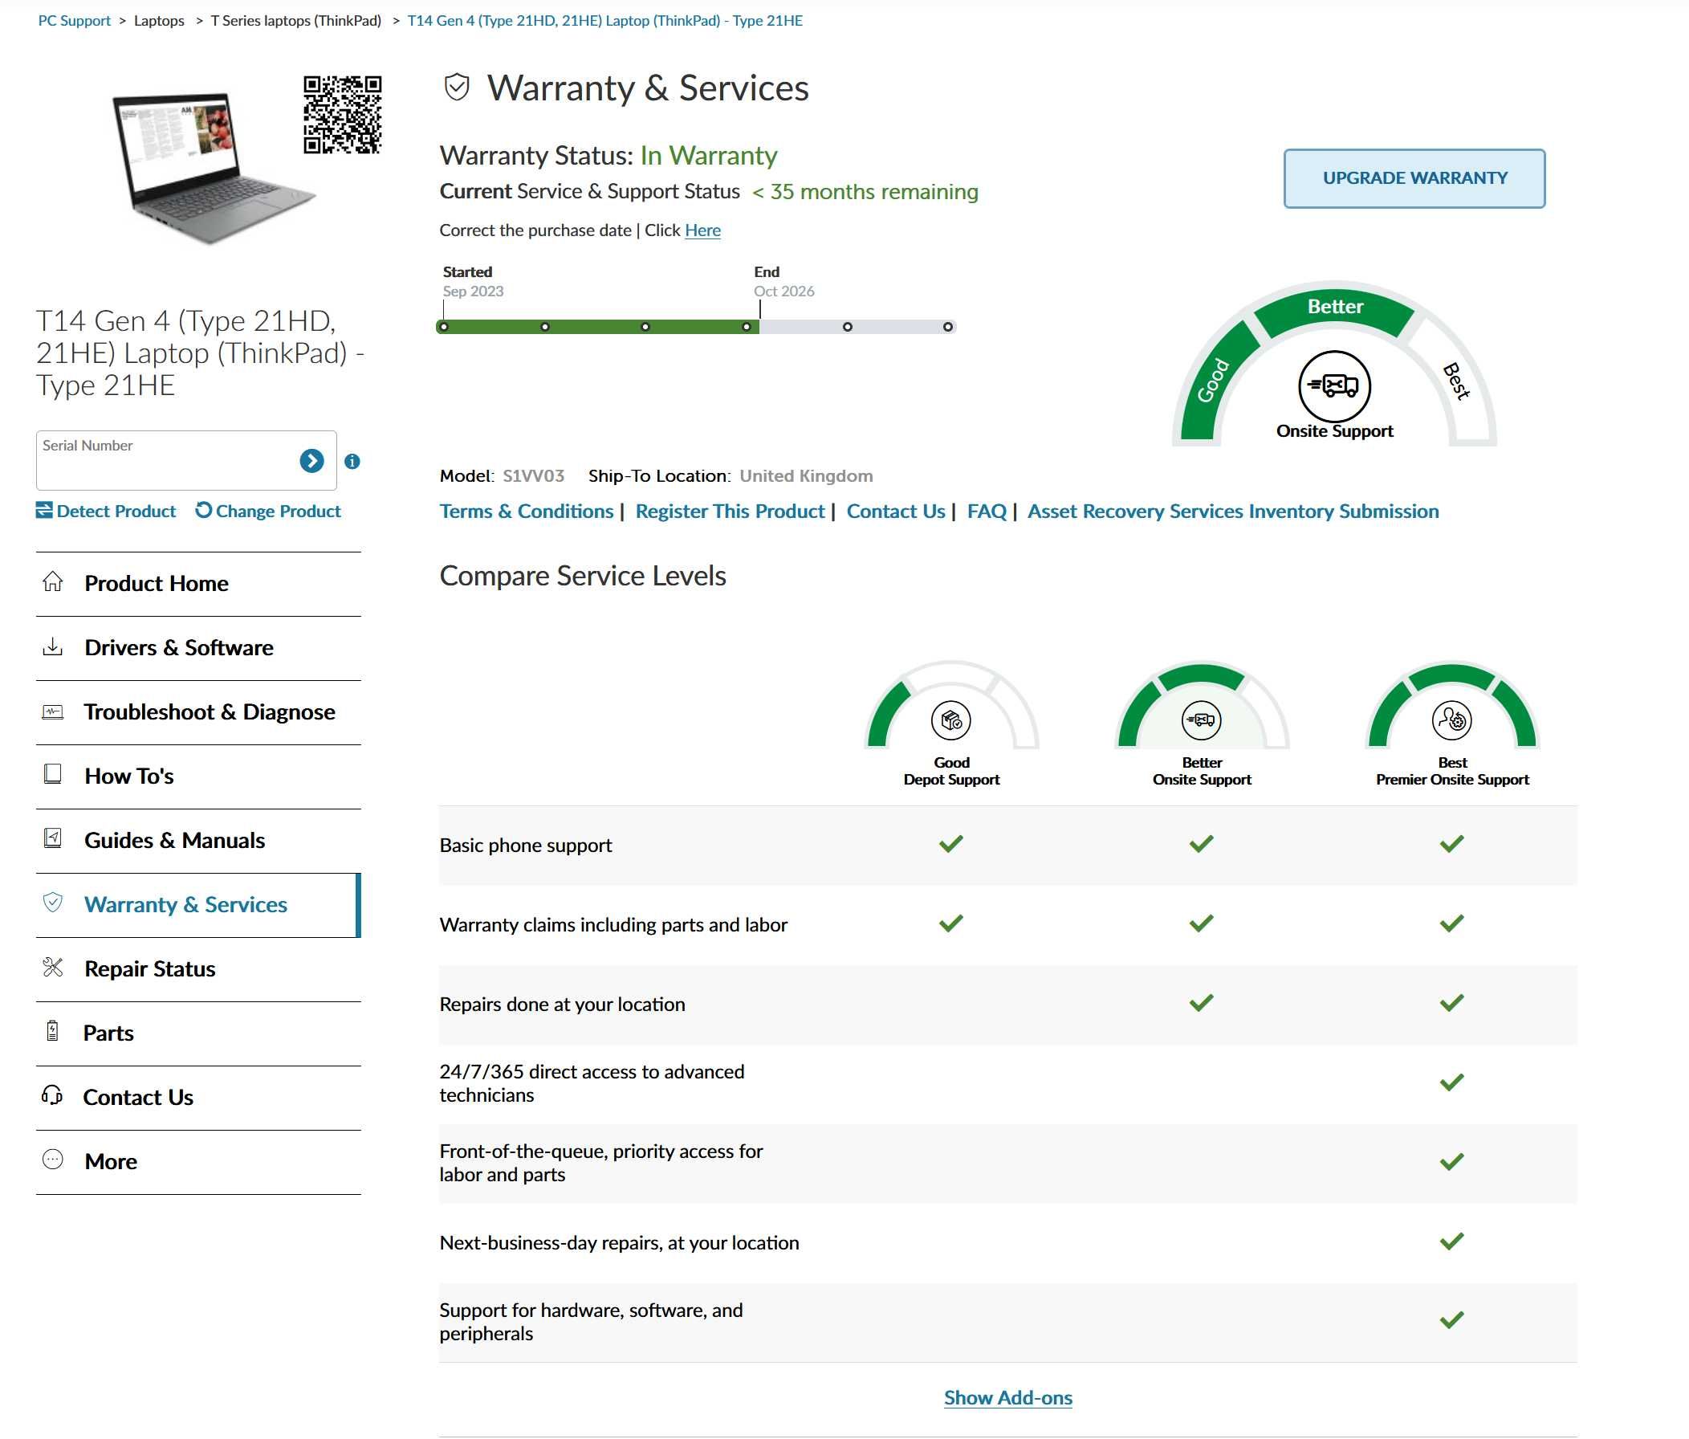This screenshot has height=1439, width=1689.
Task: Click the Best segment of the large gauge
Action: pos(1456,380)
